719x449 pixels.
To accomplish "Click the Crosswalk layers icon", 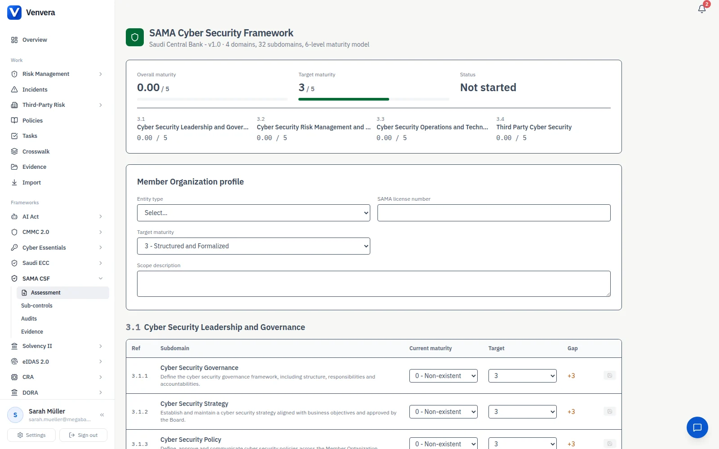I will point(14,152).
